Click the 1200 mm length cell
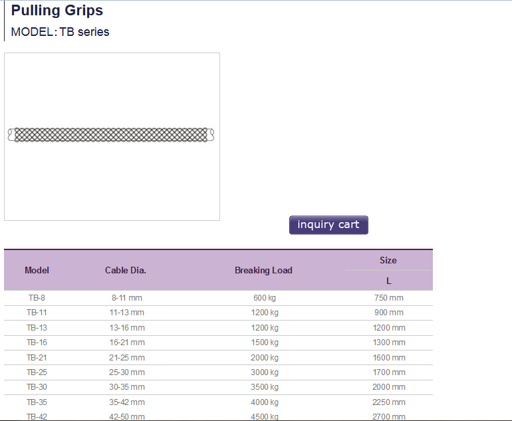The height and width of the screenshot is (421, 512). coord(389,328)
